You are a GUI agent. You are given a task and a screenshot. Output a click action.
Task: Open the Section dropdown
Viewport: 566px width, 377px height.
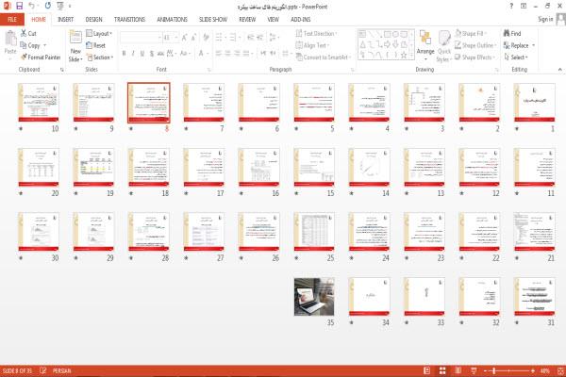pyautogui.click(x=100, y=57)
